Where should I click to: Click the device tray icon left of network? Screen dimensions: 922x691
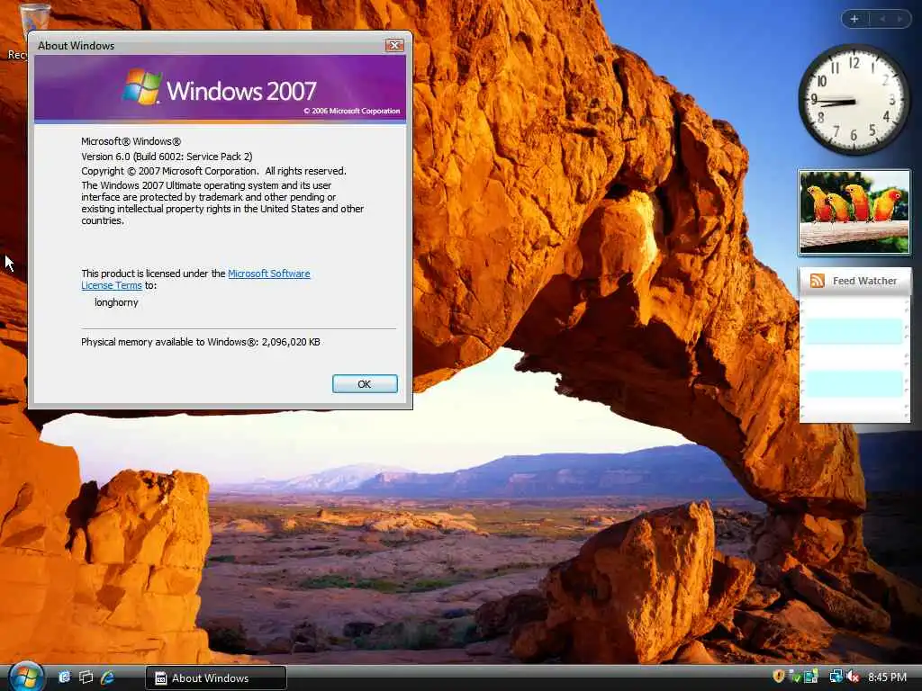coord(811,677)
